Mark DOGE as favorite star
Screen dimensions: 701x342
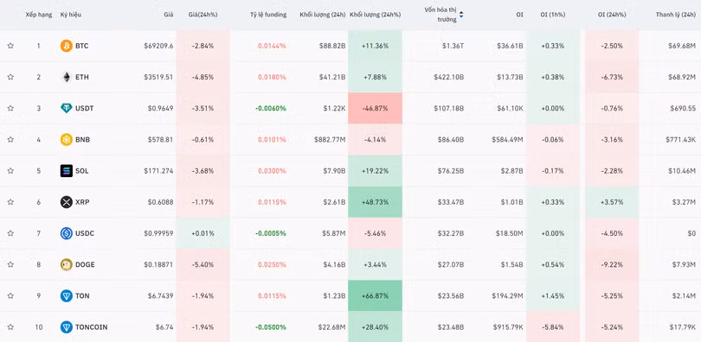[10, 264]
